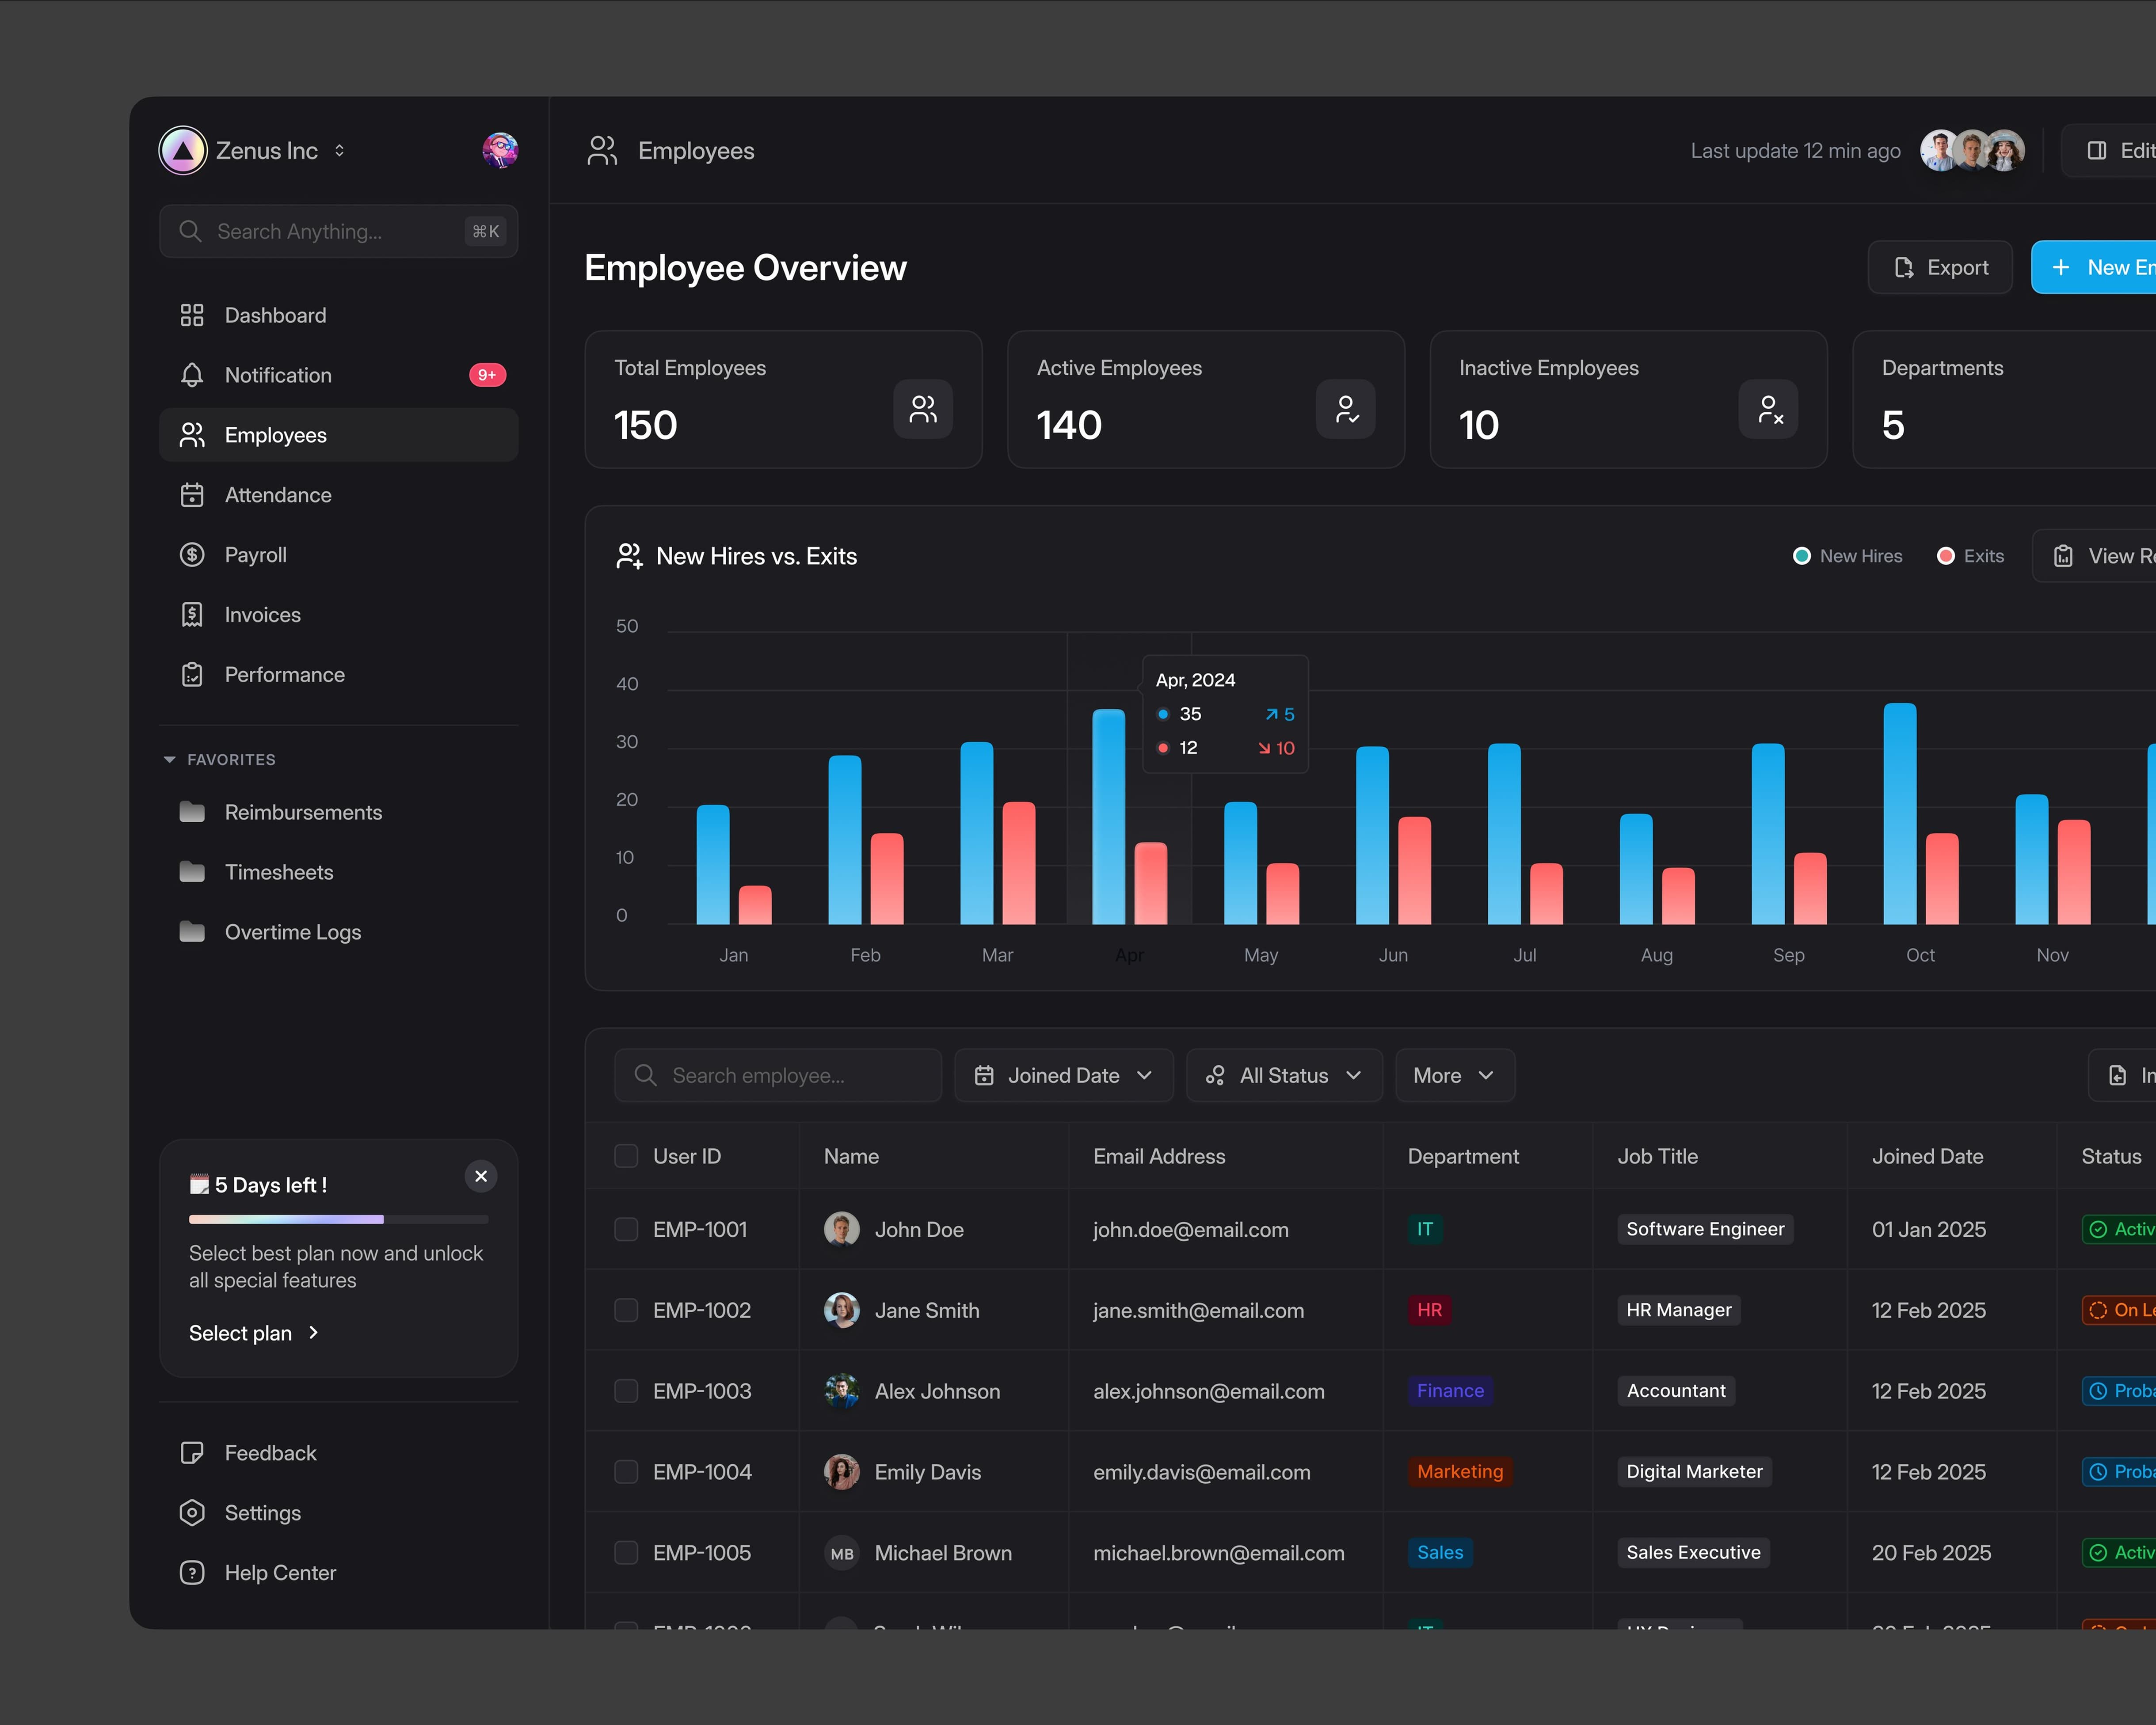The image size is (2156, 1725).
Task: Click the Zenus Inc logo icon
Action: point(183,151)
